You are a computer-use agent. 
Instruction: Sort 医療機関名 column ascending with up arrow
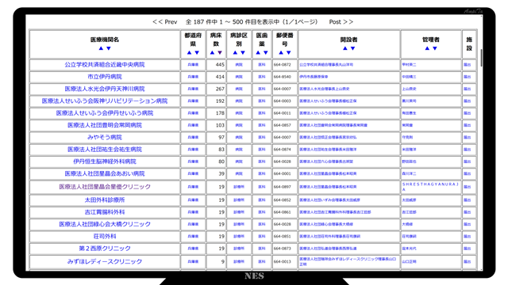tap(101, 48)
